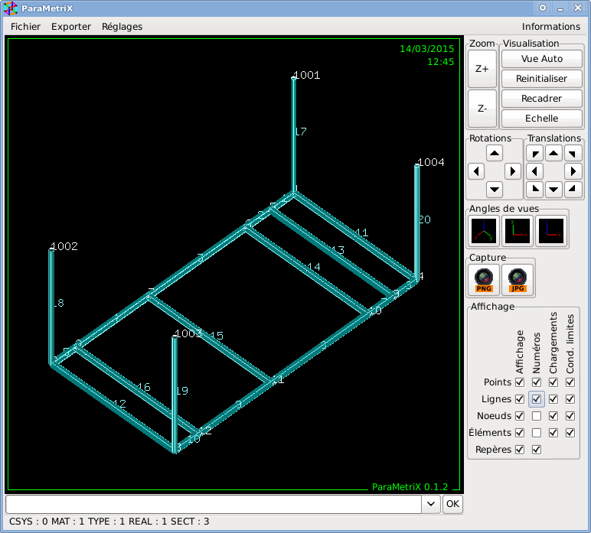591x533 pixels.
Task: Click point label 1002 in the viewport
Action: click(64, 246)
